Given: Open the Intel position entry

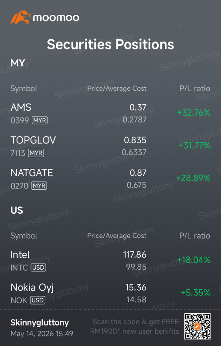Looking at the screenshot, I should pos(111,260).
